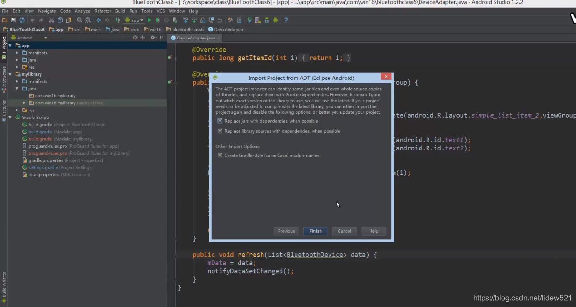Click the VCS commit changes icon

tap(194, 20)
